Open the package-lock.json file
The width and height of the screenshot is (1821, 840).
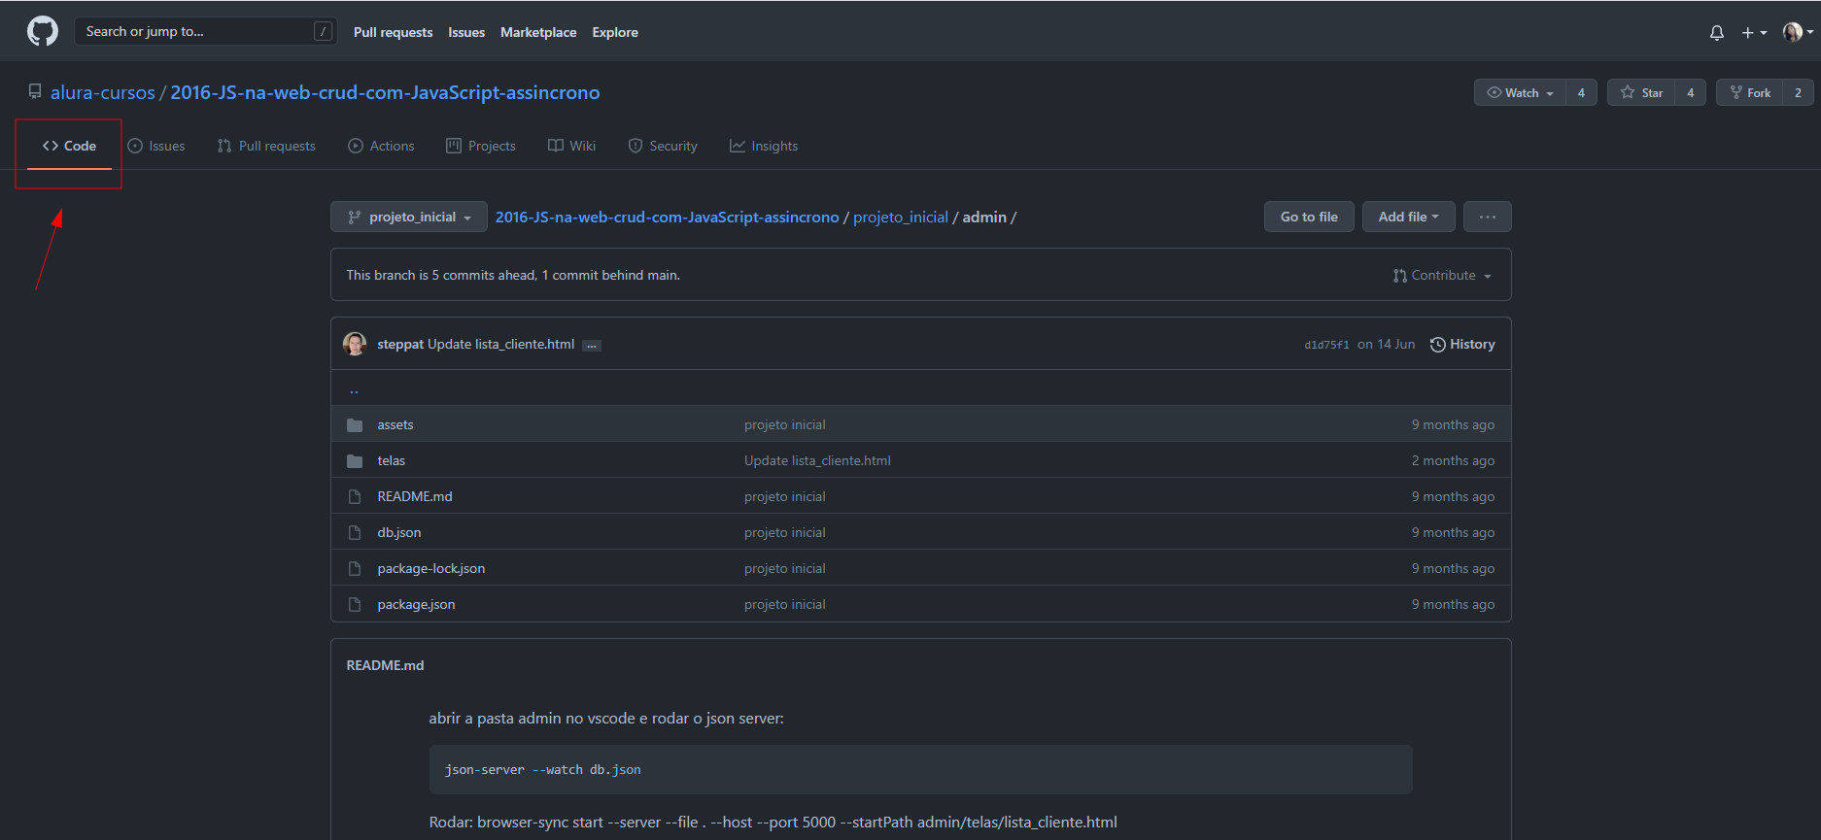[431, 569]
